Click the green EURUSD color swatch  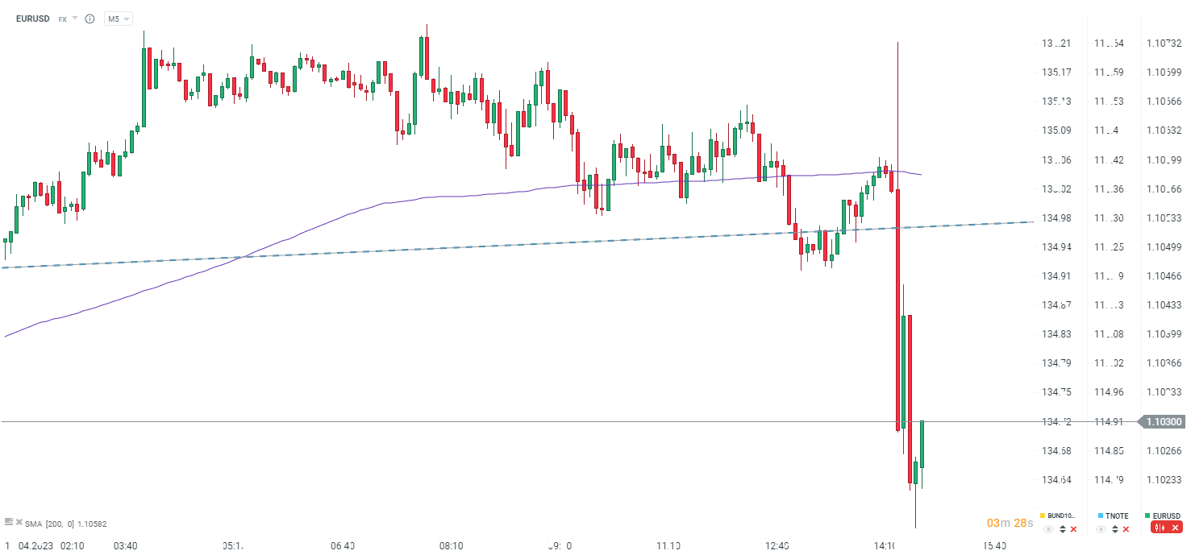pos(1147,516)
